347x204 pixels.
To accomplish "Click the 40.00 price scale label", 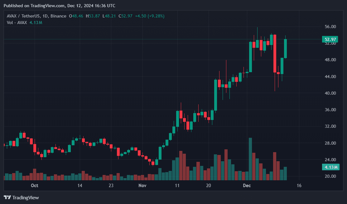I will tap(330, 93).
